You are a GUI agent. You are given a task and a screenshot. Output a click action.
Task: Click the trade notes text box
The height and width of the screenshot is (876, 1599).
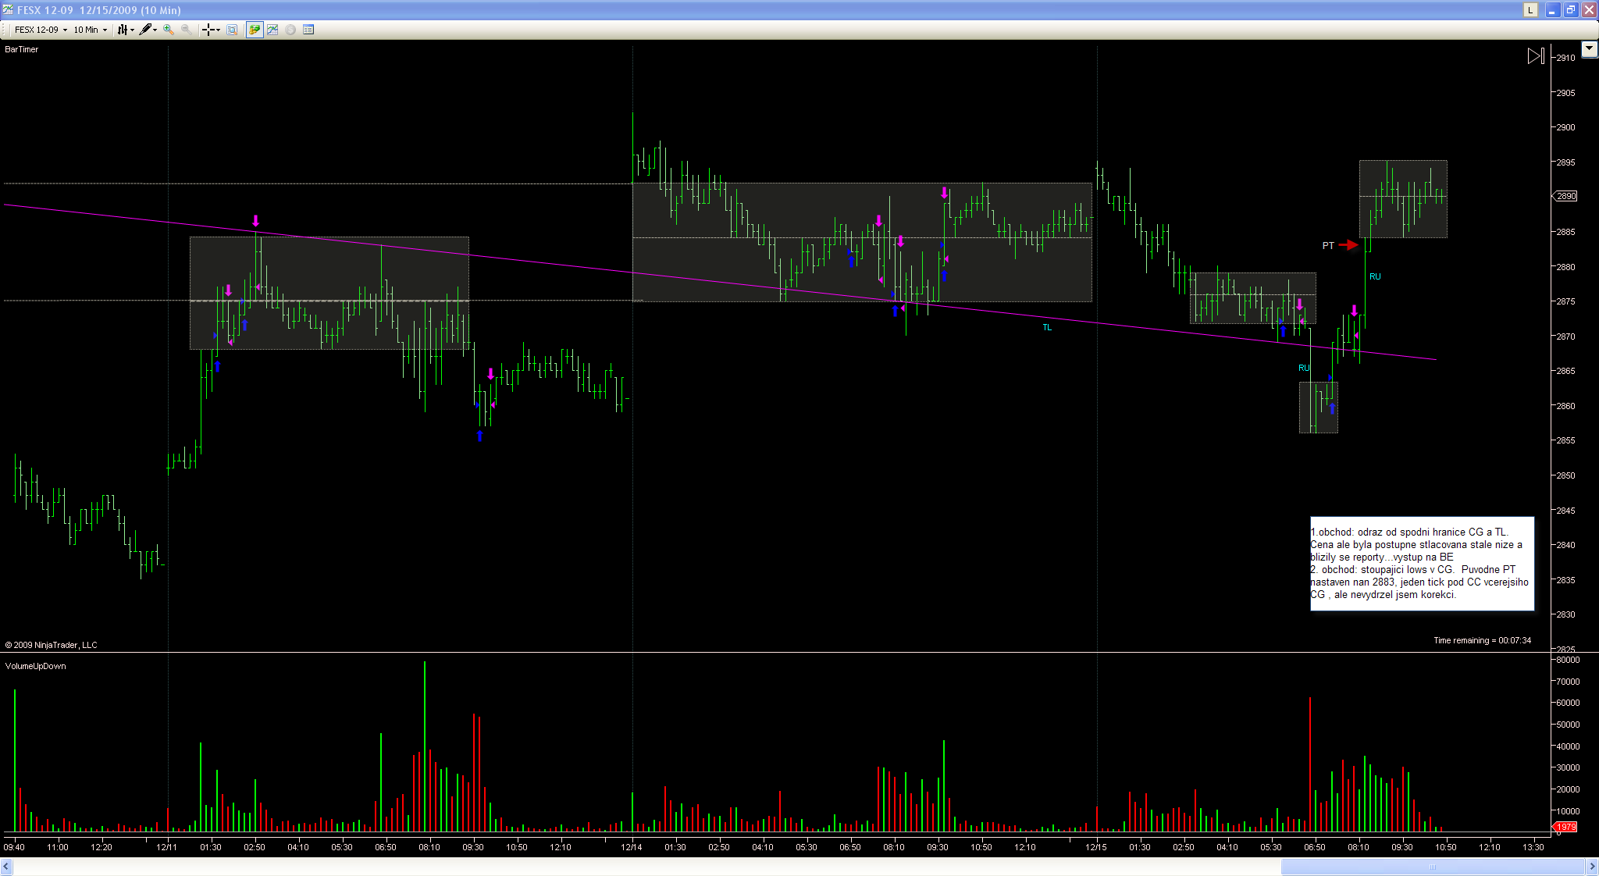click(x=1421, y=563)
